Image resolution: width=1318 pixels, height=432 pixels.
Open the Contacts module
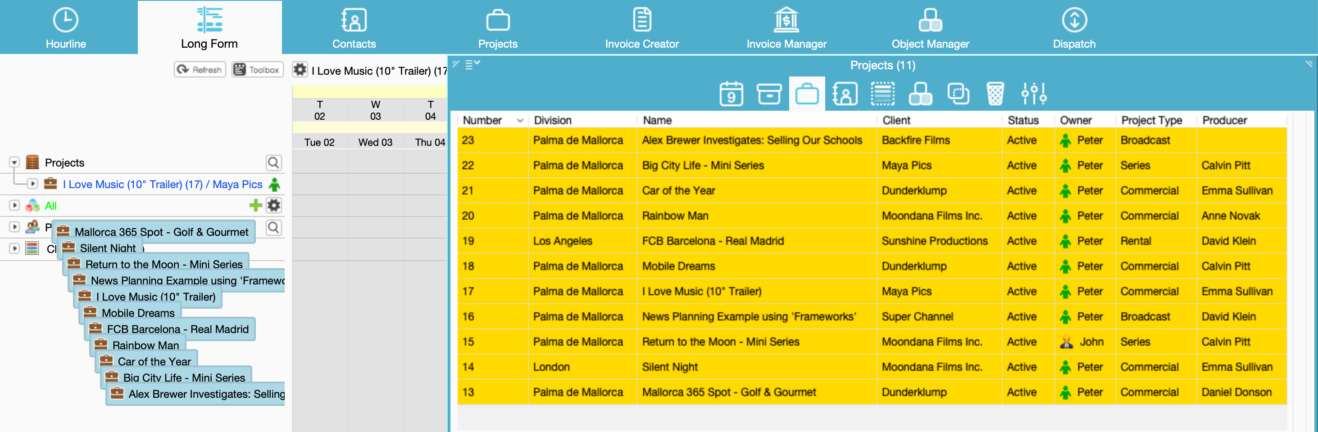354,27
